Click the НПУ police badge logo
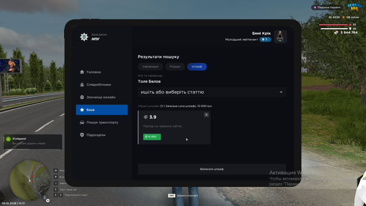 pyautogui.click(x=84, y=37)
